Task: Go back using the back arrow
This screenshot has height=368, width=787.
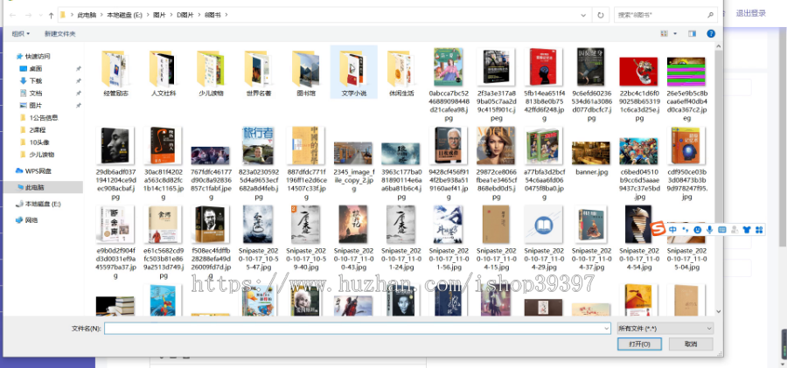Action: 12,15
